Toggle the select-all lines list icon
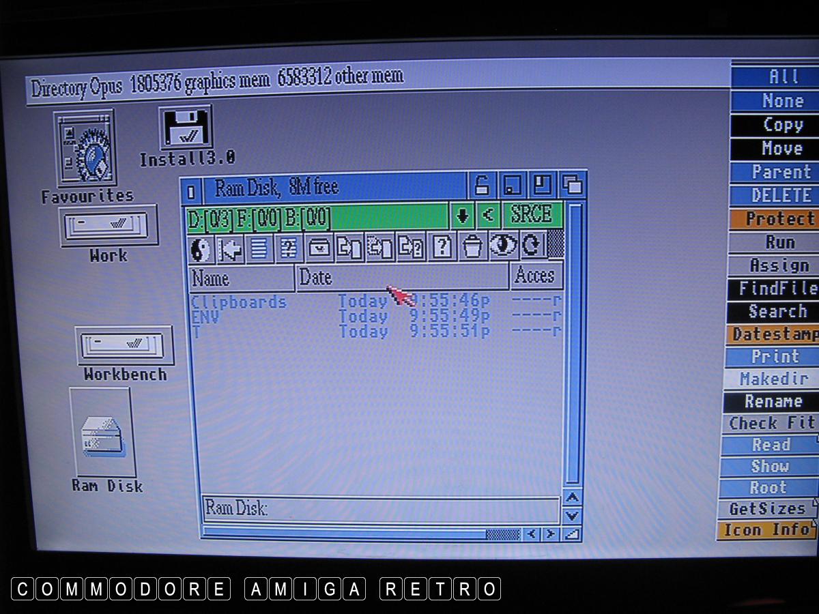819x614 pixels. [260, 248]
